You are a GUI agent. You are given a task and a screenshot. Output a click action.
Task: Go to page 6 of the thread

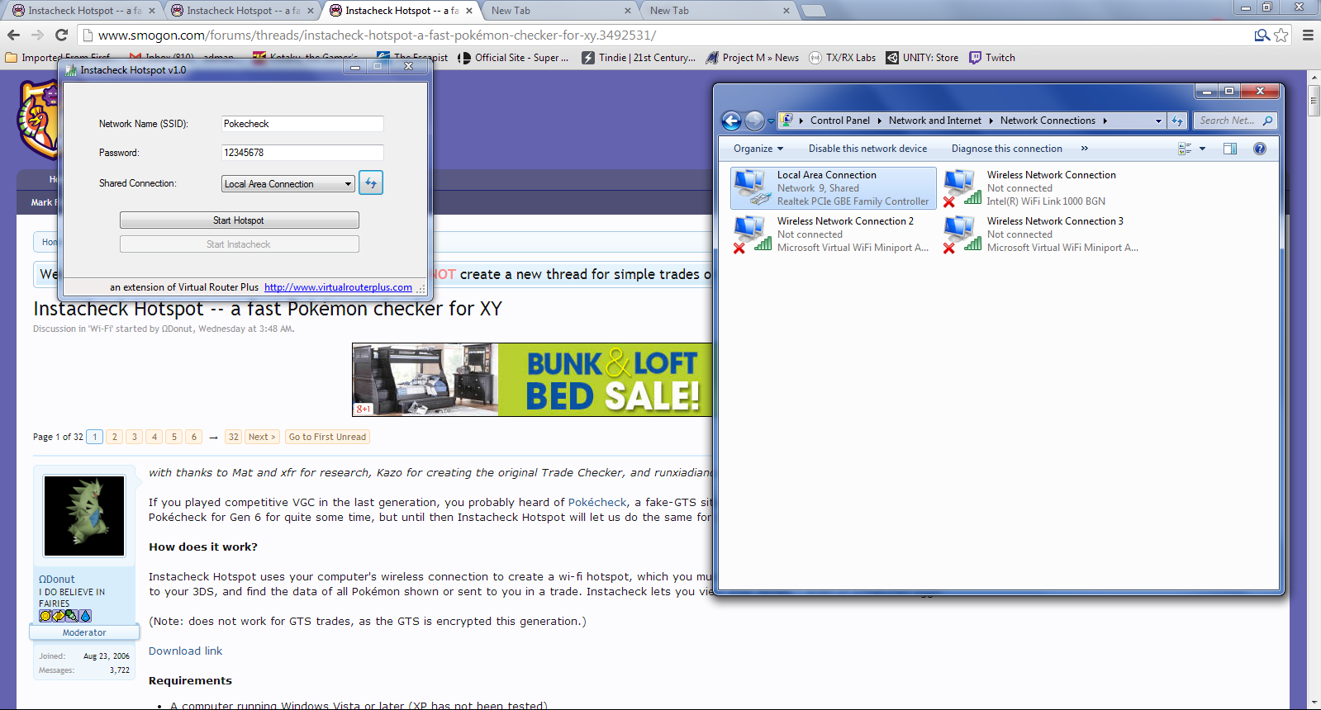[x=194, y=437]
